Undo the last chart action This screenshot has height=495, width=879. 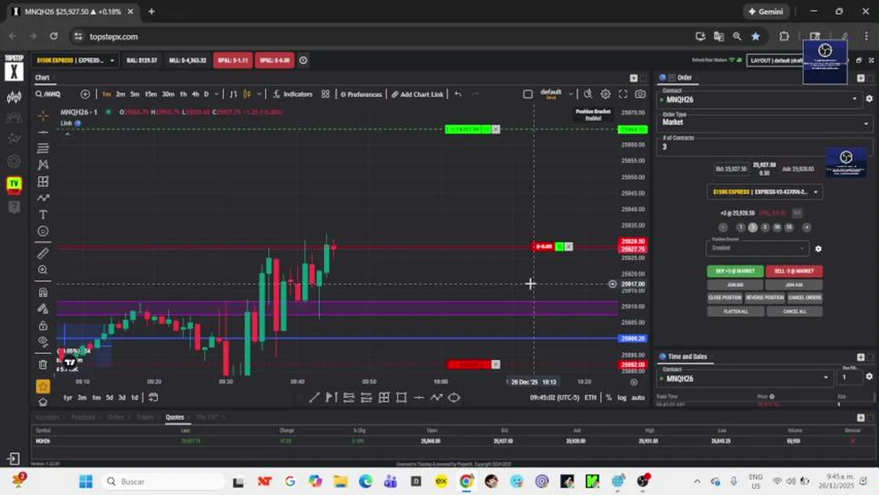click(458, 94)
